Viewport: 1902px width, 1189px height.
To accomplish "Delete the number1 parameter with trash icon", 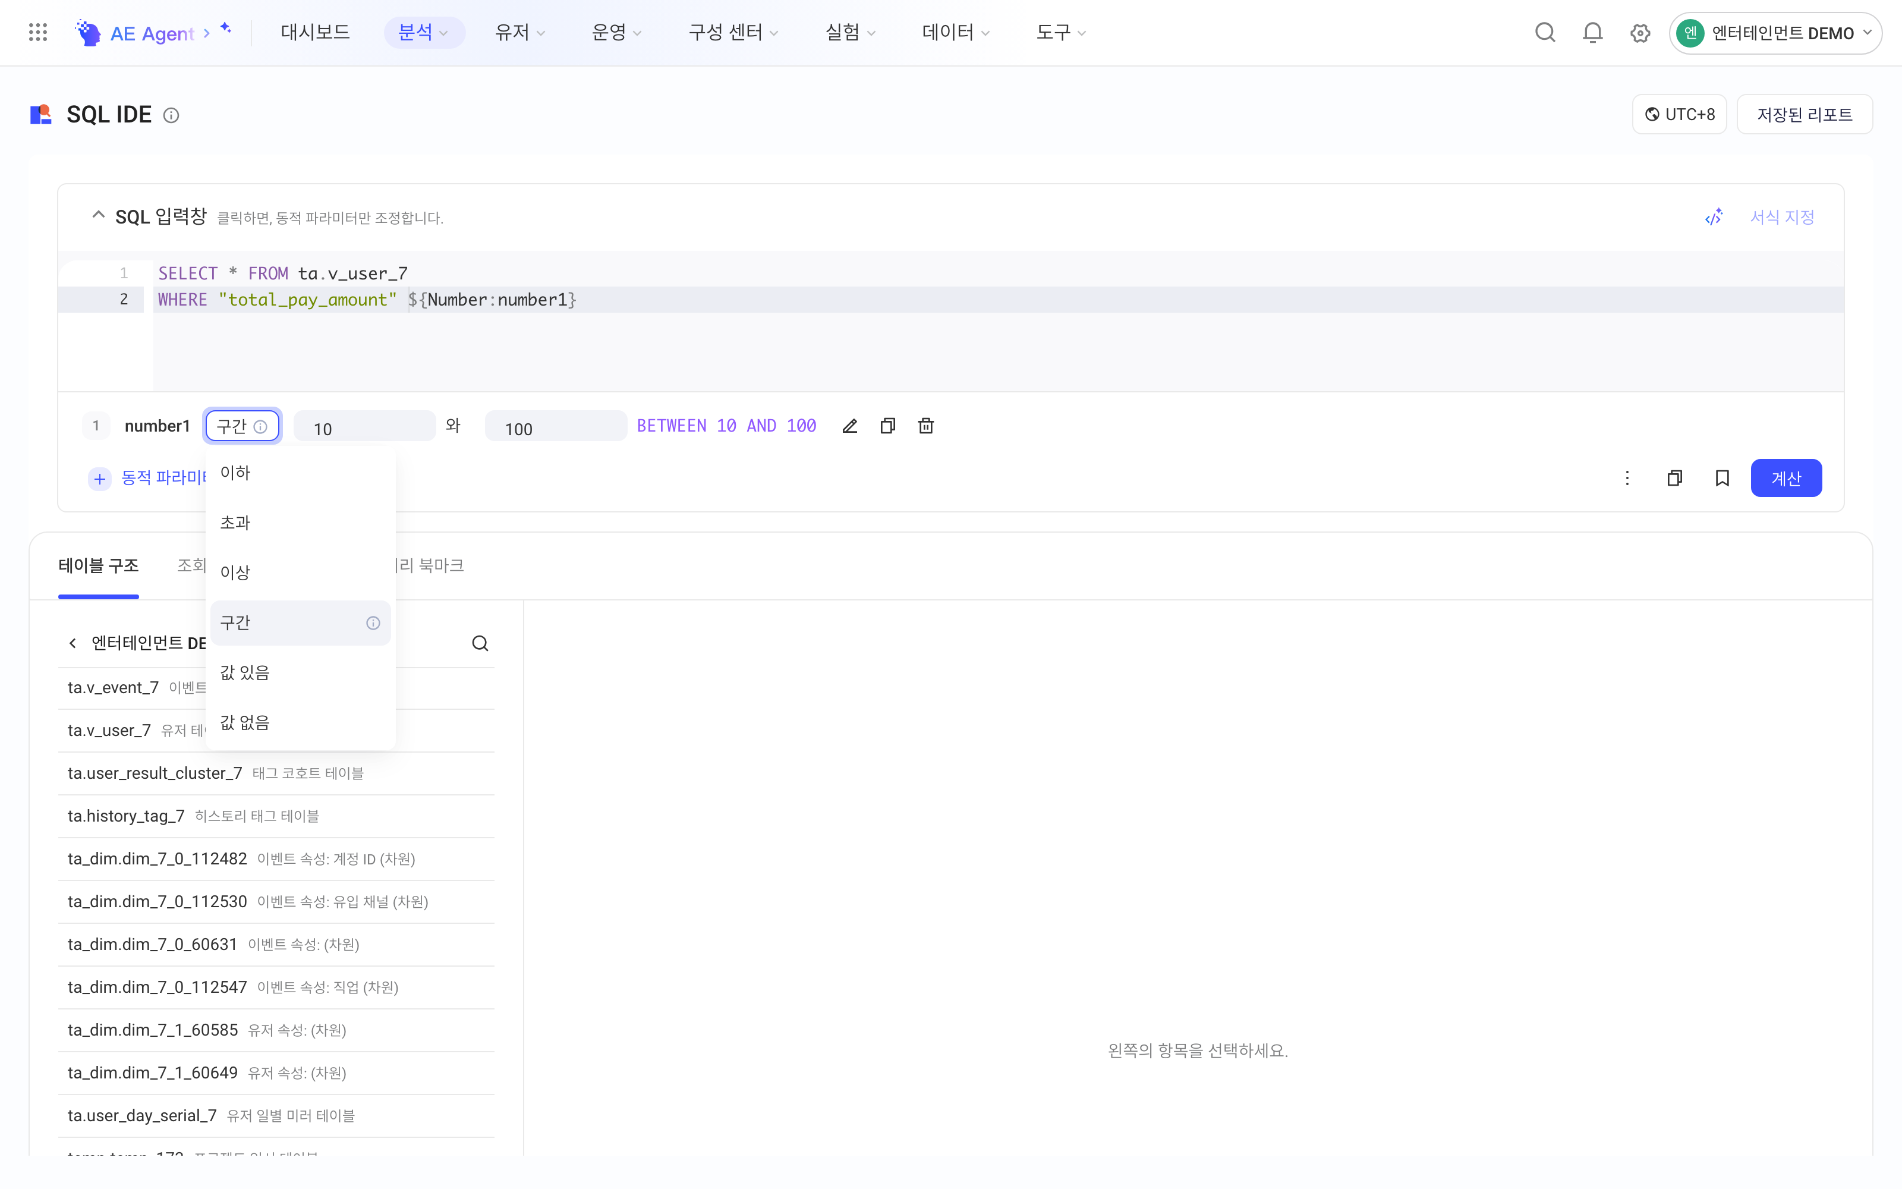I will [x=926, y=426].
